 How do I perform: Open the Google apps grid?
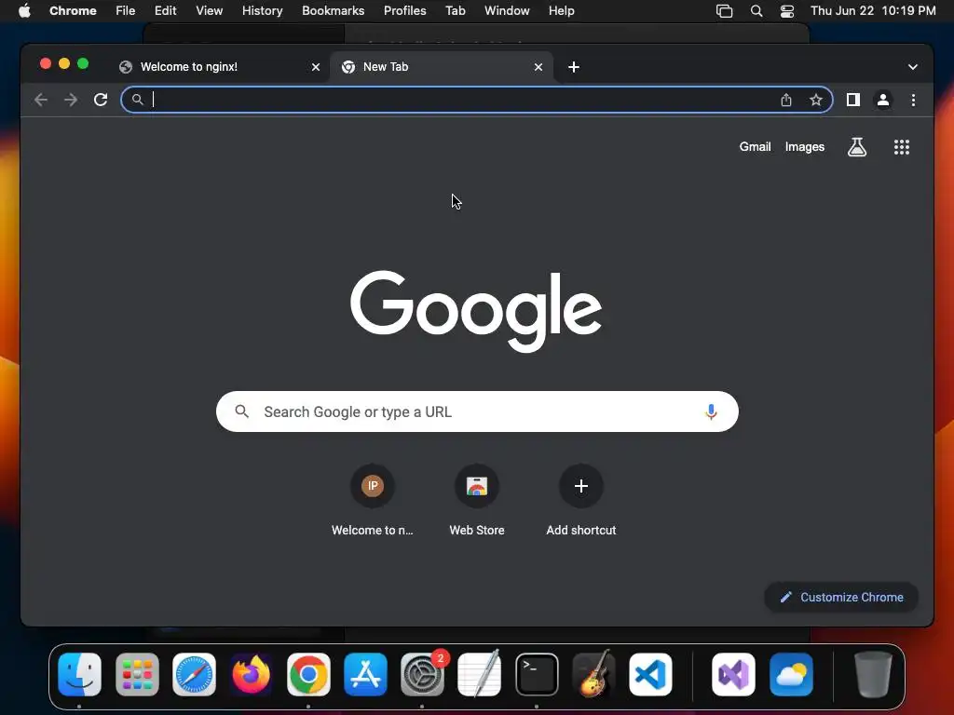(902, 146)
